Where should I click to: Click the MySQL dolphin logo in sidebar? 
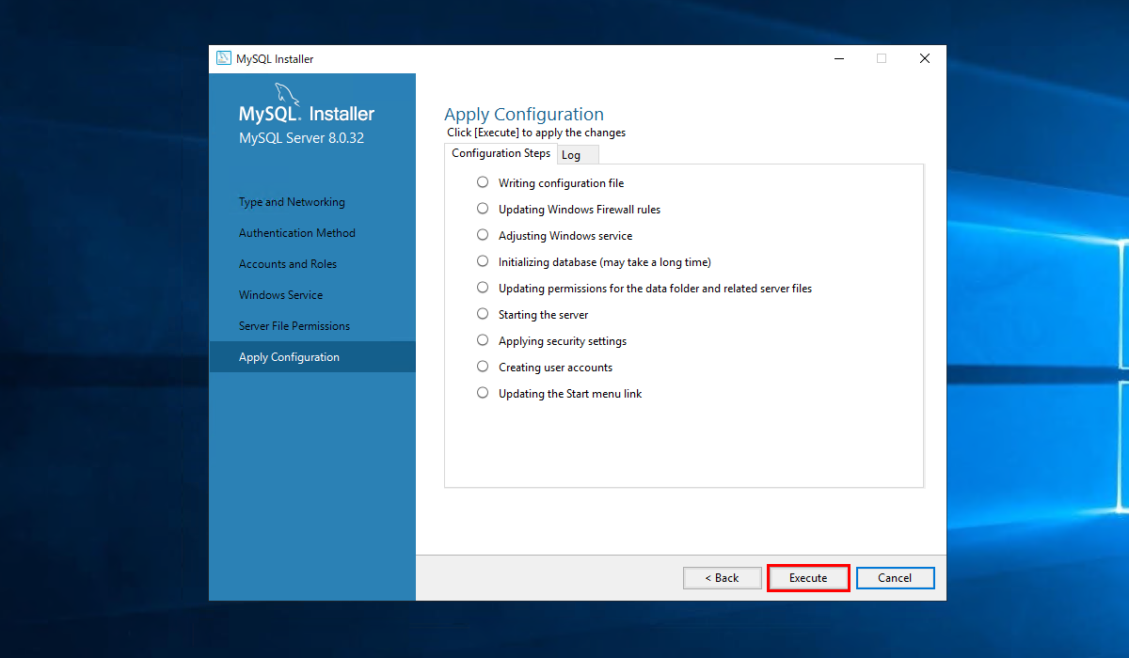point(288,96)
